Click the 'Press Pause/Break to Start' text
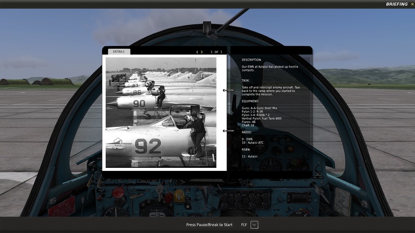This screenshot has width=415, height=233. coord(209,225)
